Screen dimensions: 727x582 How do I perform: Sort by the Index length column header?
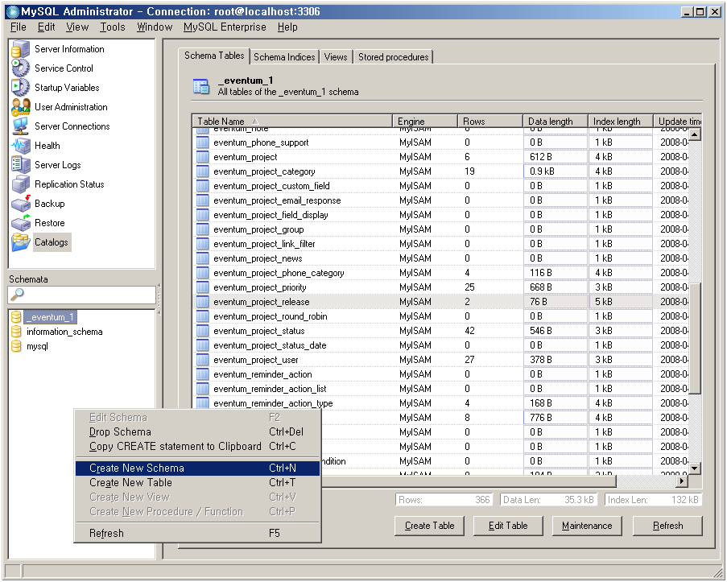tap(621, 121)
